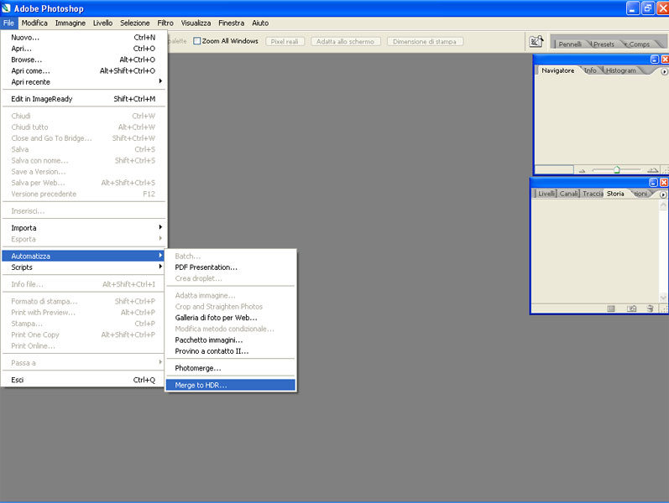Open the Pennelli tab in palette well
669x503 pixels.
pyautogui.click(x=570, y=44)
